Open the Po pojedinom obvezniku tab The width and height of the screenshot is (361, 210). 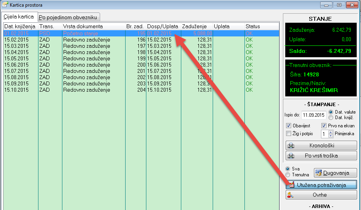(x=68, y=17)
